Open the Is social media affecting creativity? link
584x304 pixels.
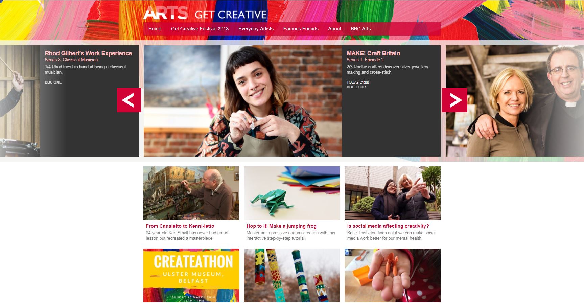388,226
